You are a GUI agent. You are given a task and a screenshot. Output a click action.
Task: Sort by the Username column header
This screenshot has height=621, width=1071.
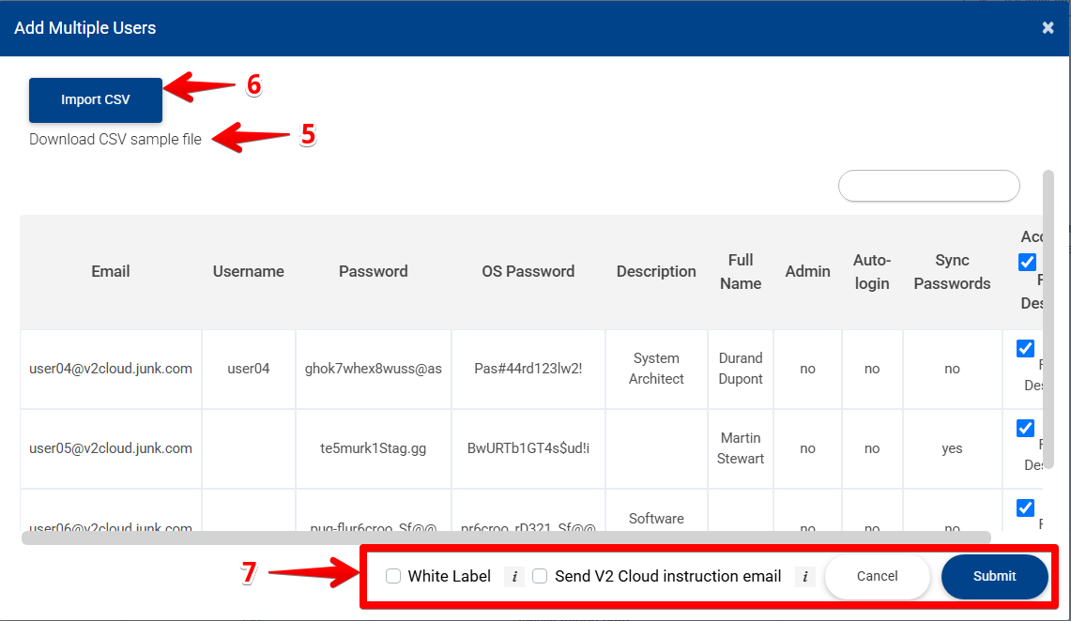(249, 272)
